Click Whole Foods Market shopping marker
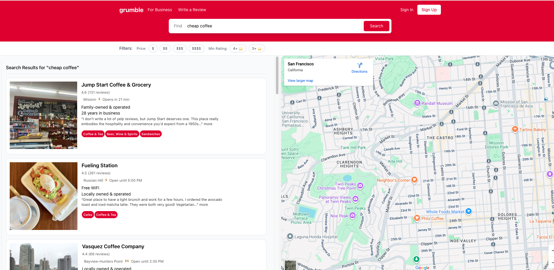The height and width of the screenshot is (270, 554). [469, 211]
